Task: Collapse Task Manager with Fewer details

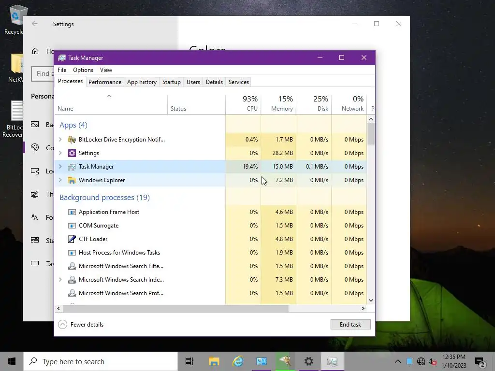Action: [x=81, y=325]
